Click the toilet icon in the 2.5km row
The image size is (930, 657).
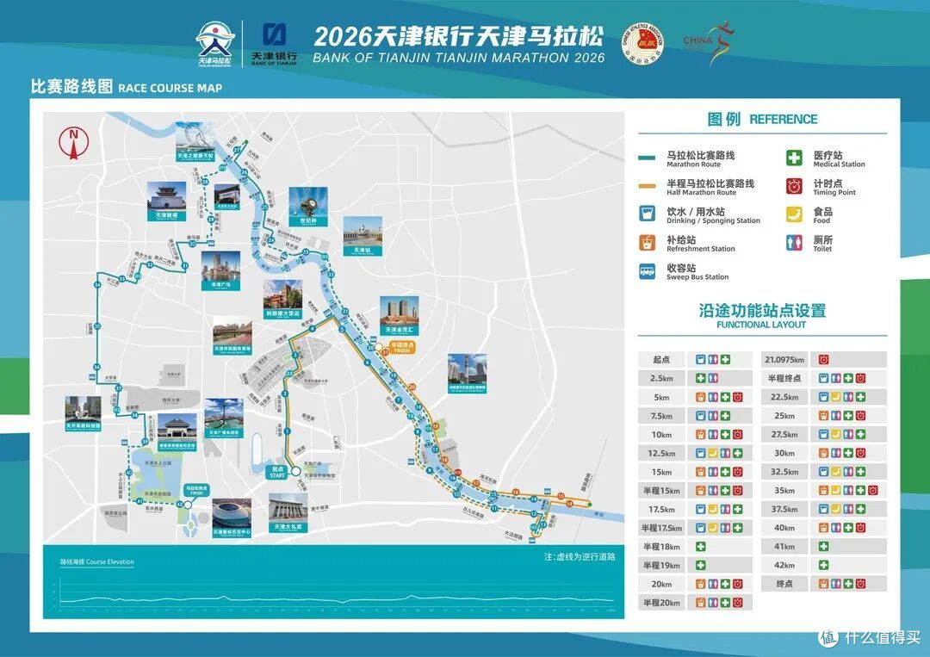click(713, 378)
